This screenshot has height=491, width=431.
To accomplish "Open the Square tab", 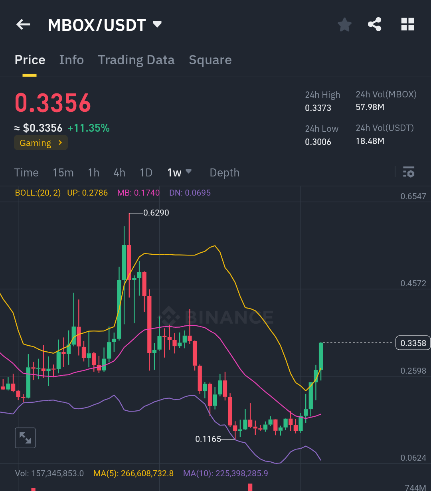I will [x=210, y=60].
